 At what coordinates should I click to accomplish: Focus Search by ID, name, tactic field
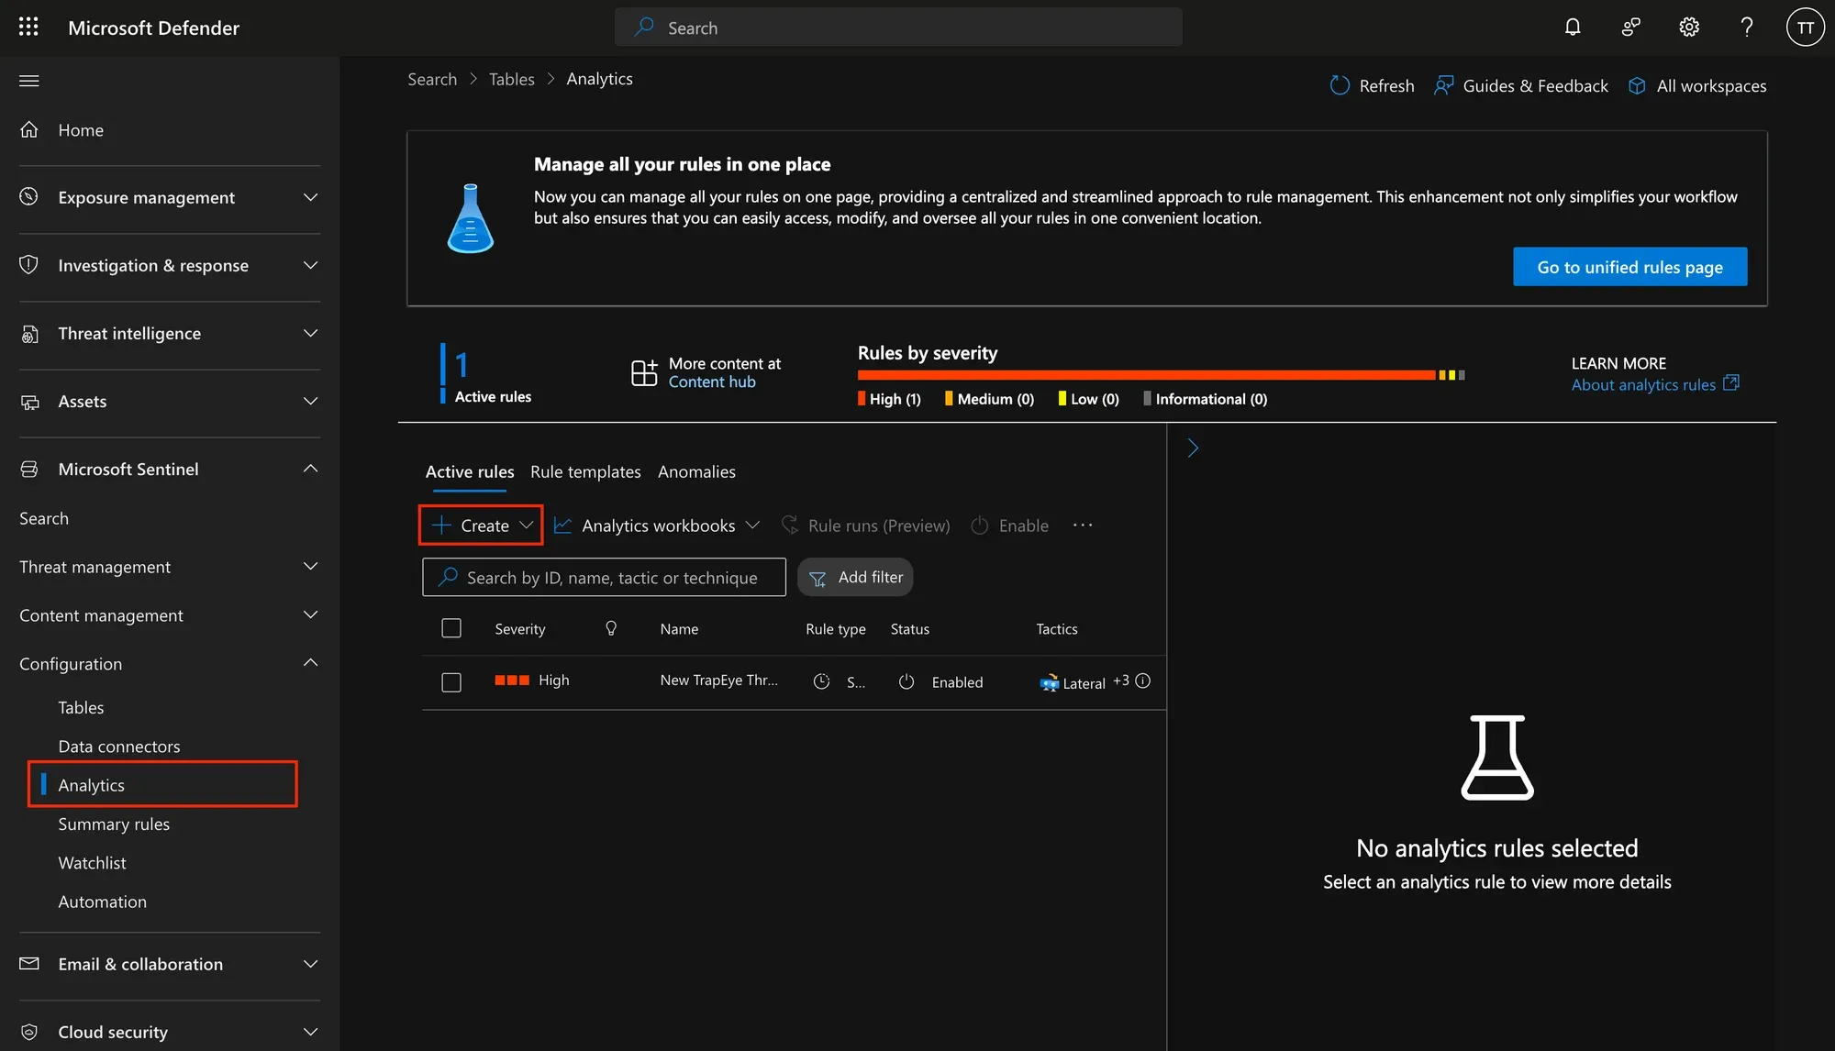(604, 577)
